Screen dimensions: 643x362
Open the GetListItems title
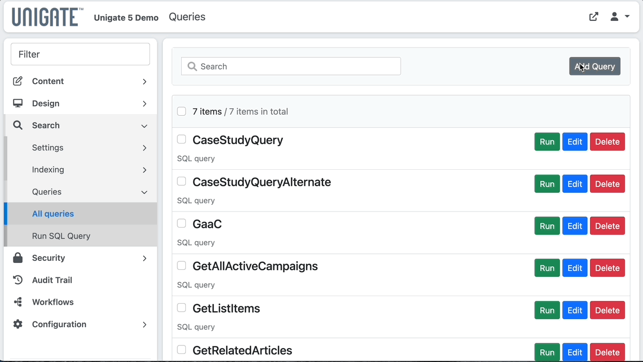pos(226,308)
